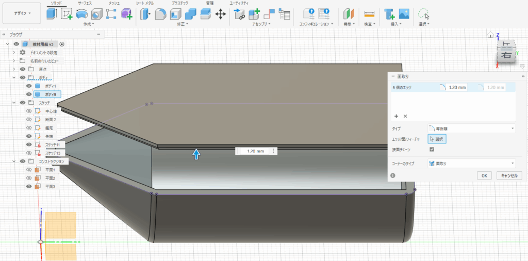
Task: Click the ViewCube home icon
Action: [x=491, y=35]
